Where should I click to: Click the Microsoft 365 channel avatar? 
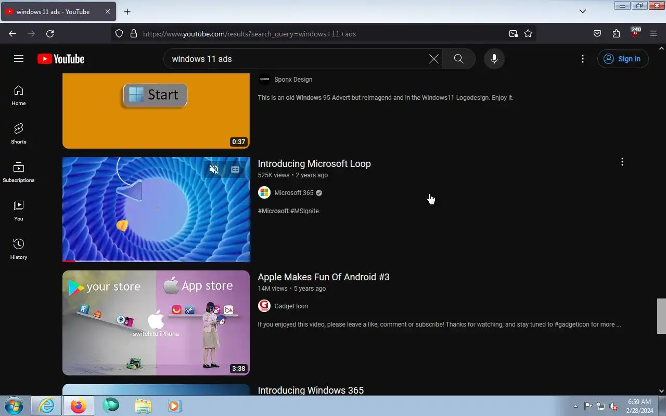pos(264,193)
